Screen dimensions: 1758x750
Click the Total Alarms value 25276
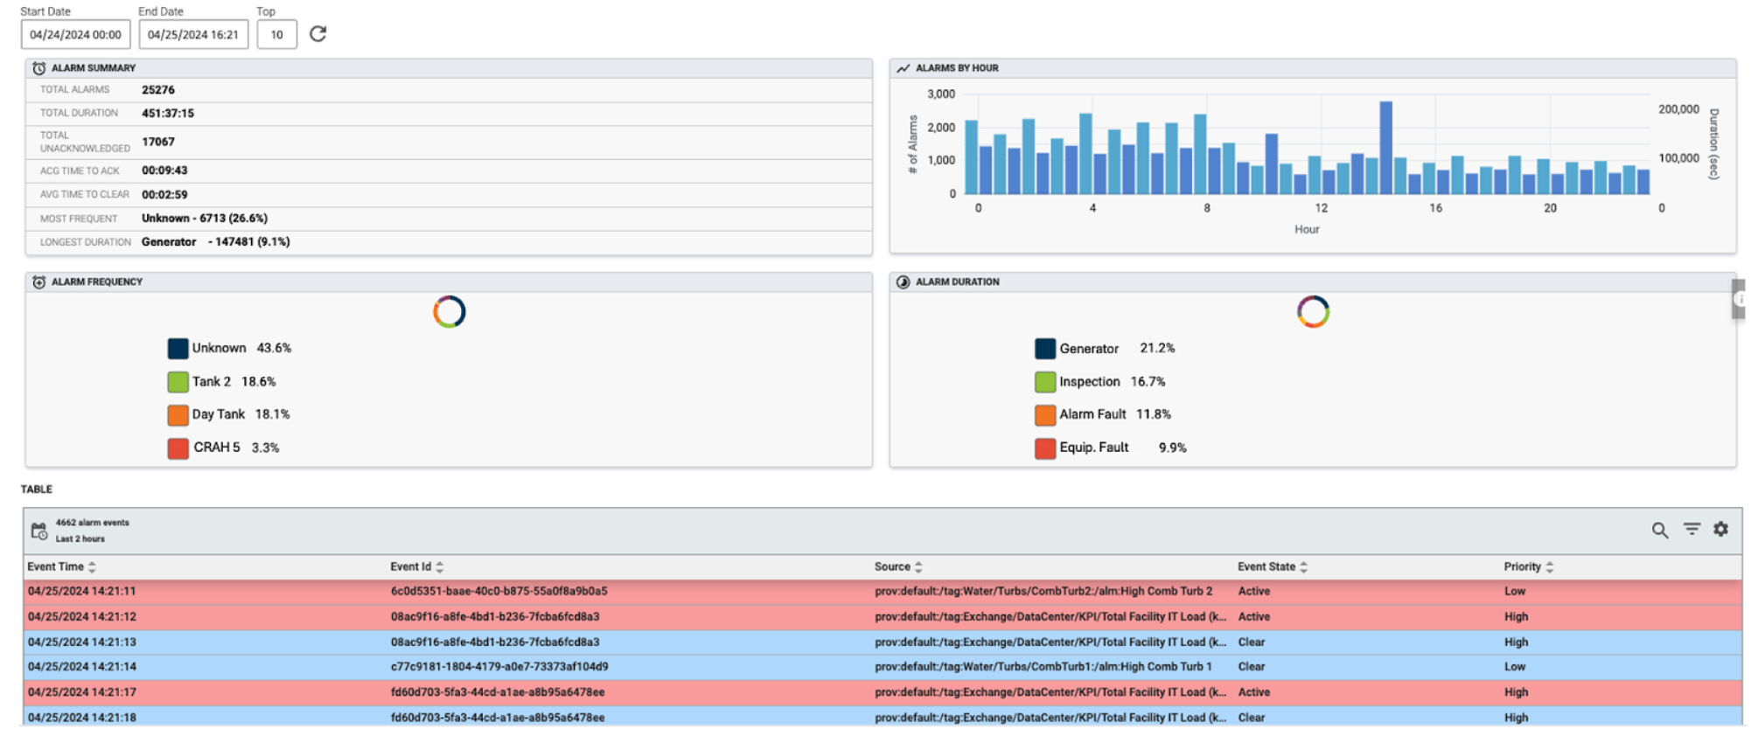pos(158,90)
